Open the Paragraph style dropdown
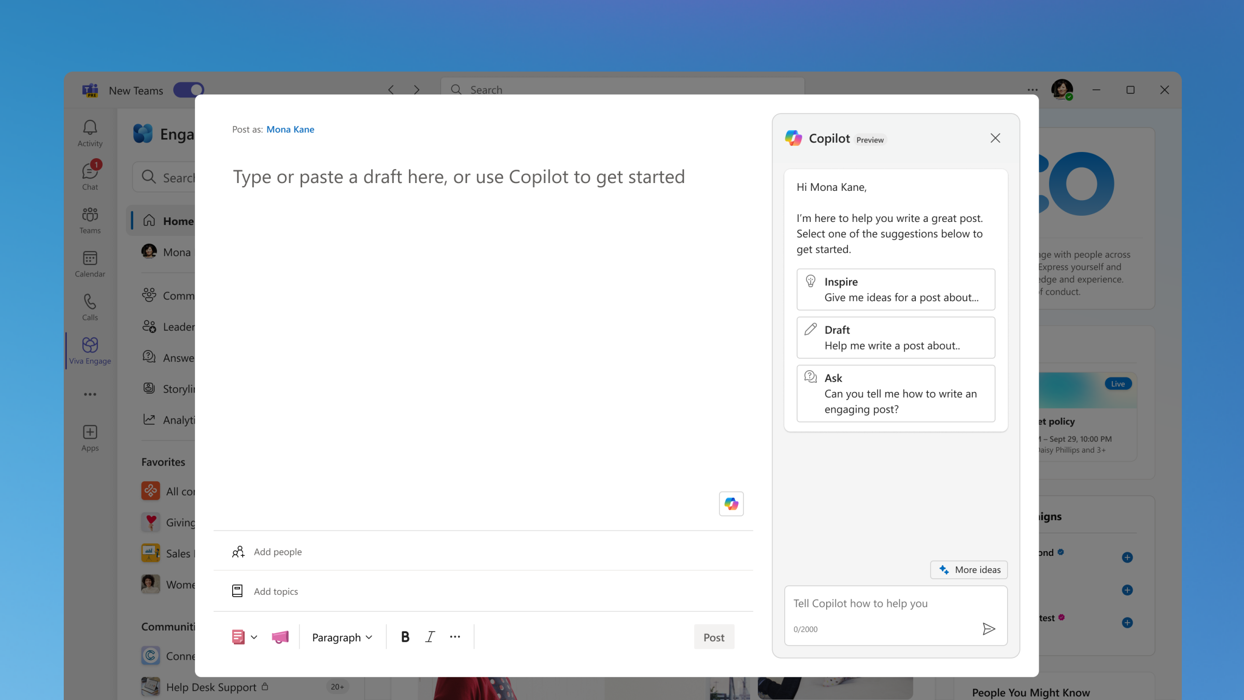 point(341,636)
